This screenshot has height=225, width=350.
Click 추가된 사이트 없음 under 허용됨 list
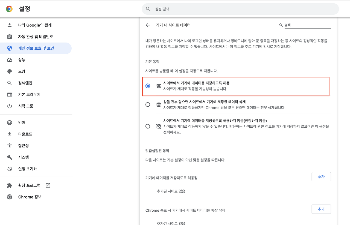171,191
